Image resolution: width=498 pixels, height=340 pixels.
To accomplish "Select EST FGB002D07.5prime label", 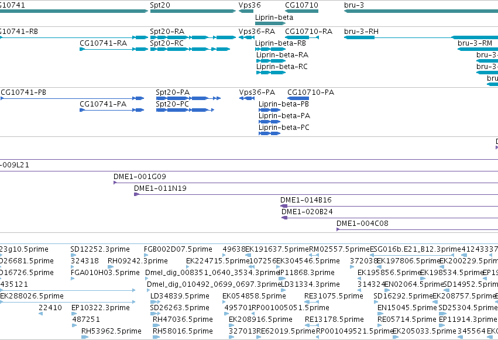I will (x=178, y=249).
